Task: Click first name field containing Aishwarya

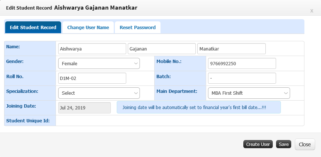Action: (92, 49)
